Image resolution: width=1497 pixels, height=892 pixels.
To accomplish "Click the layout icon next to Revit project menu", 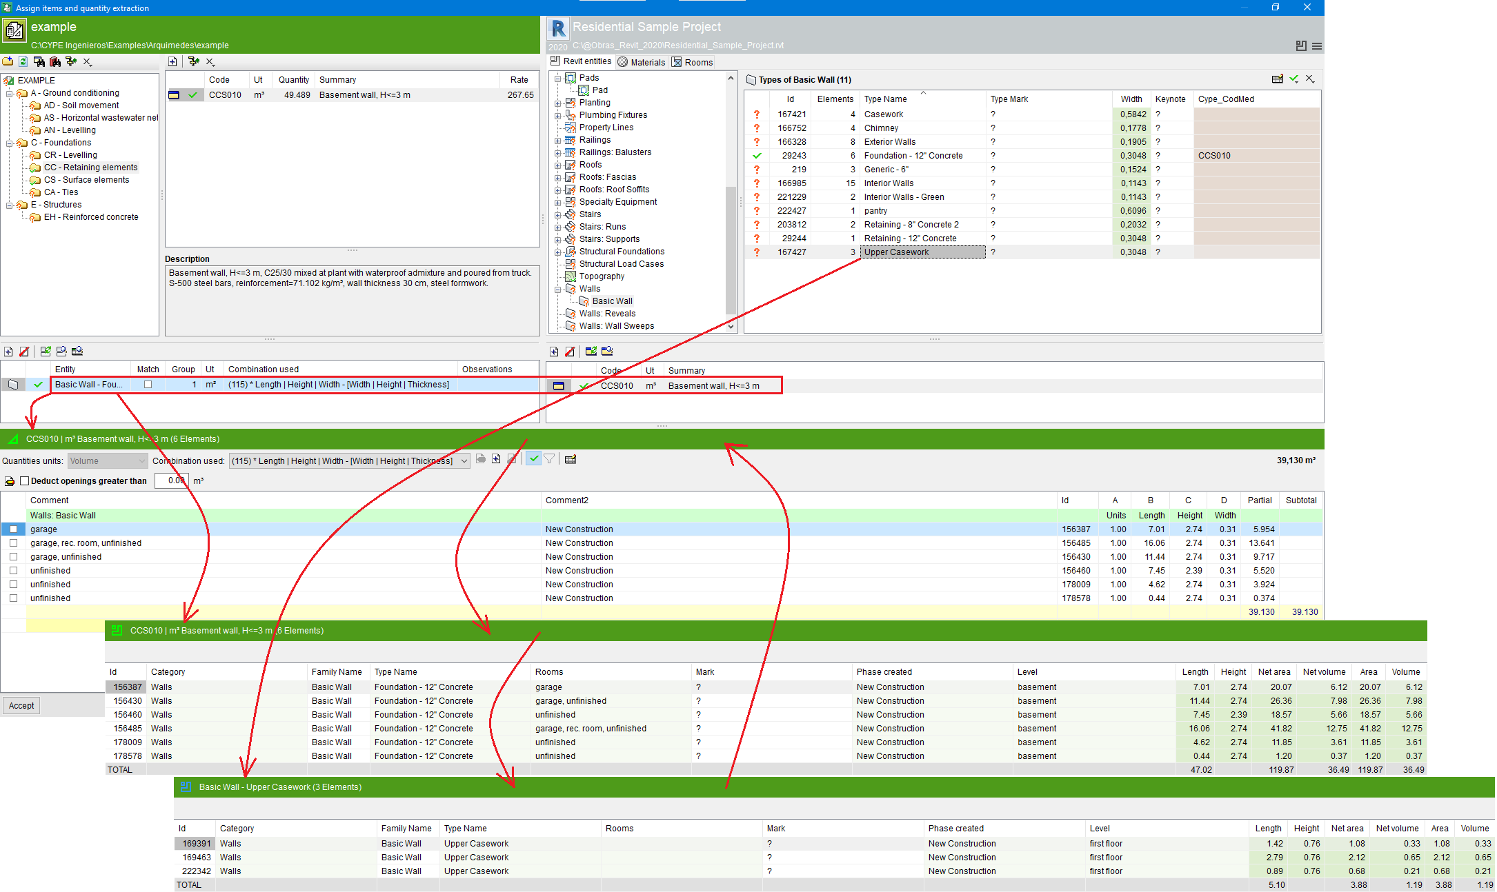I will pos(1301,45).
